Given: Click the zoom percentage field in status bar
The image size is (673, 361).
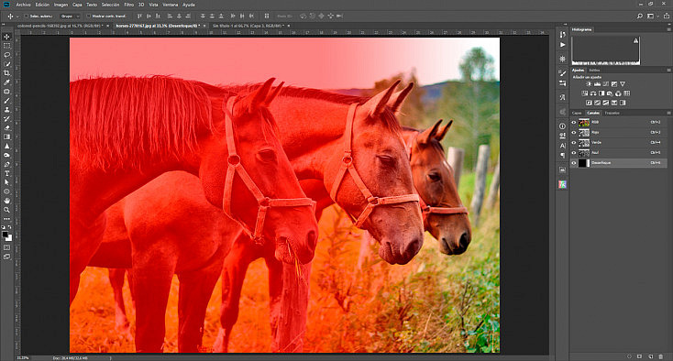Looking at the screenshot, I should (23, 357).
